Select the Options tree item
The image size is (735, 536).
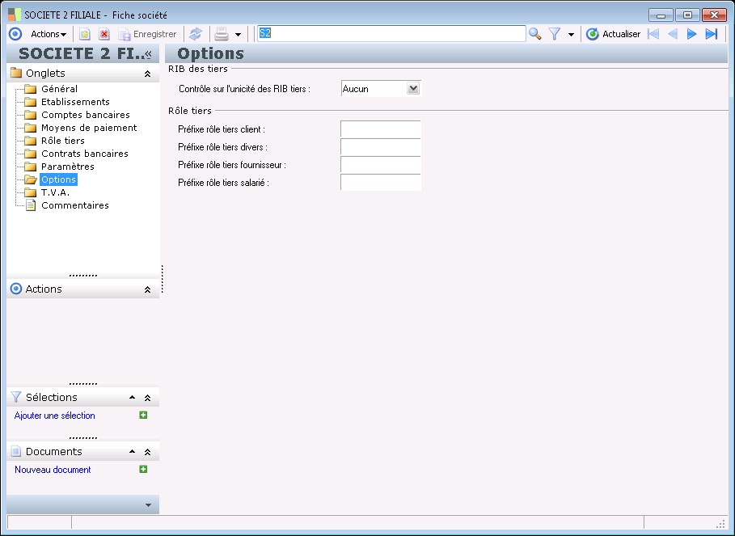(x=58, y=179)
